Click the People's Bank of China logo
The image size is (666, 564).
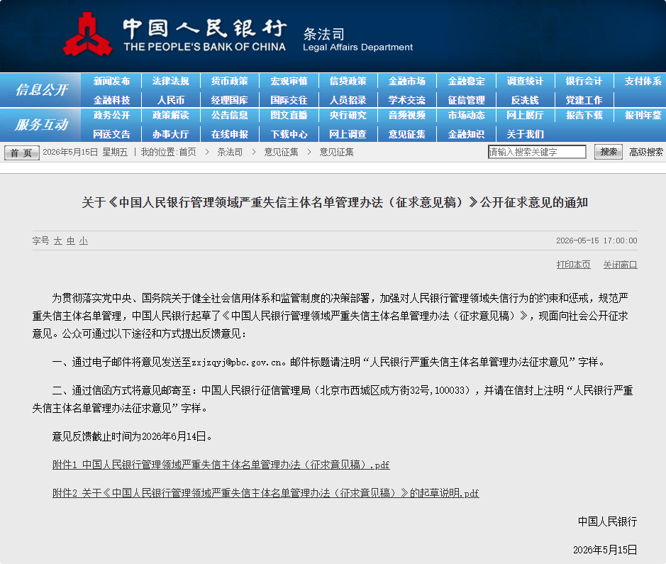87,35
